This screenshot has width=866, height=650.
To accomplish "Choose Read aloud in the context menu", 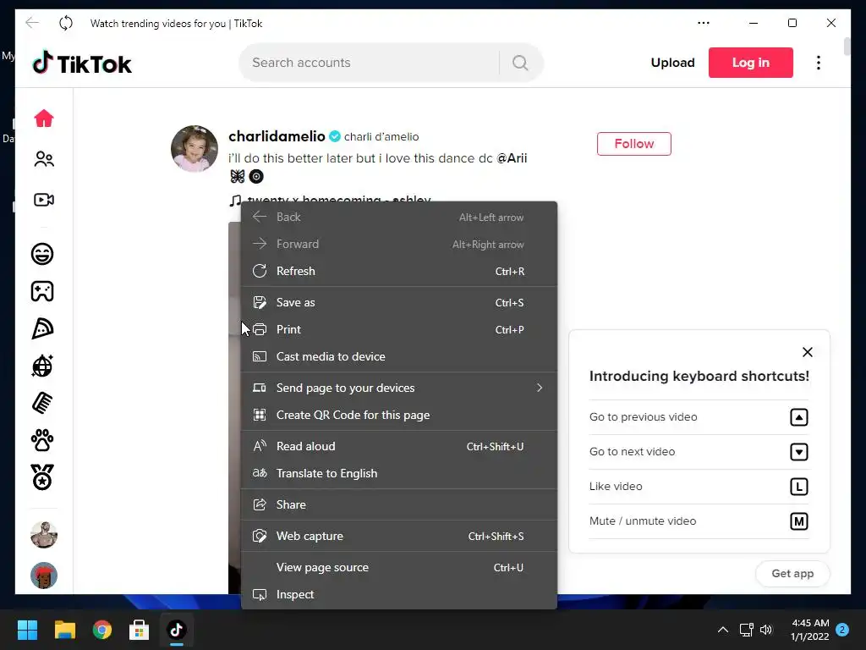I will click(399, 446).
